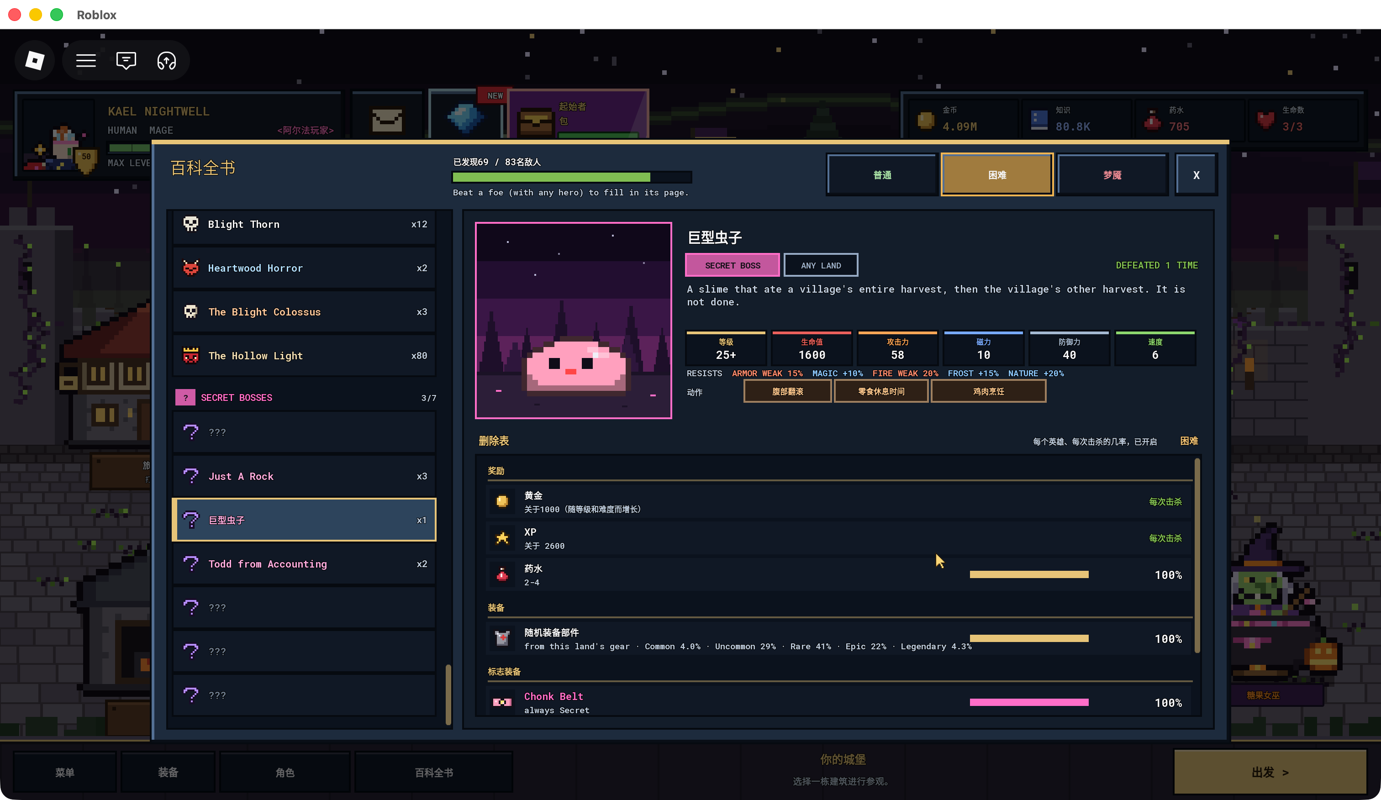Screen dimensions: 1381x800
Task: Click the red demon icon beside Heartwood Horror
Action: coord(190,268)
